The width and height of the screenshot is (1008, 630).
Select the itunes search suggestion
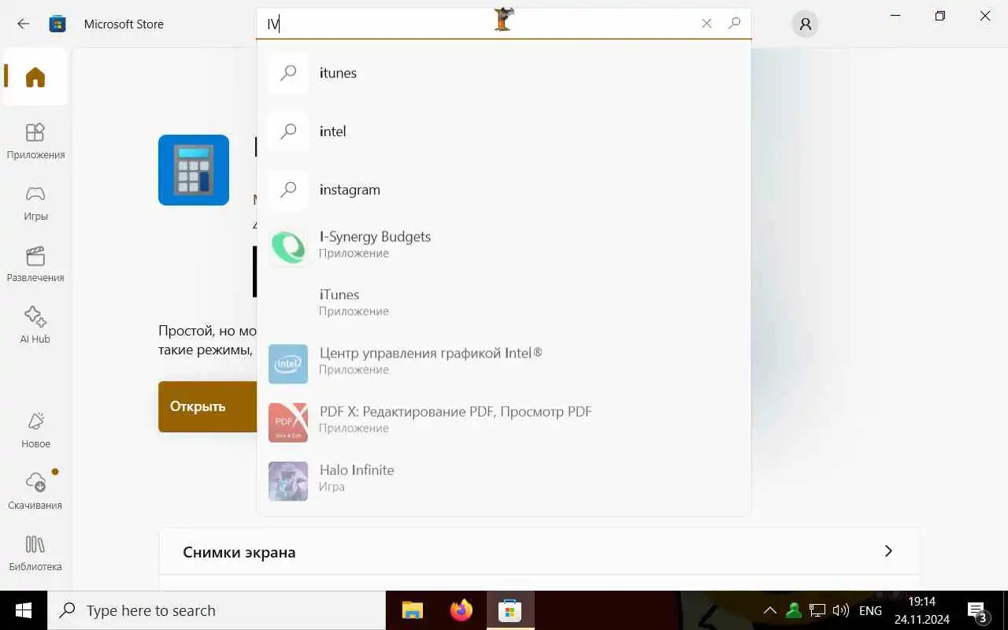pyautogui.click(x=504, y=73)
